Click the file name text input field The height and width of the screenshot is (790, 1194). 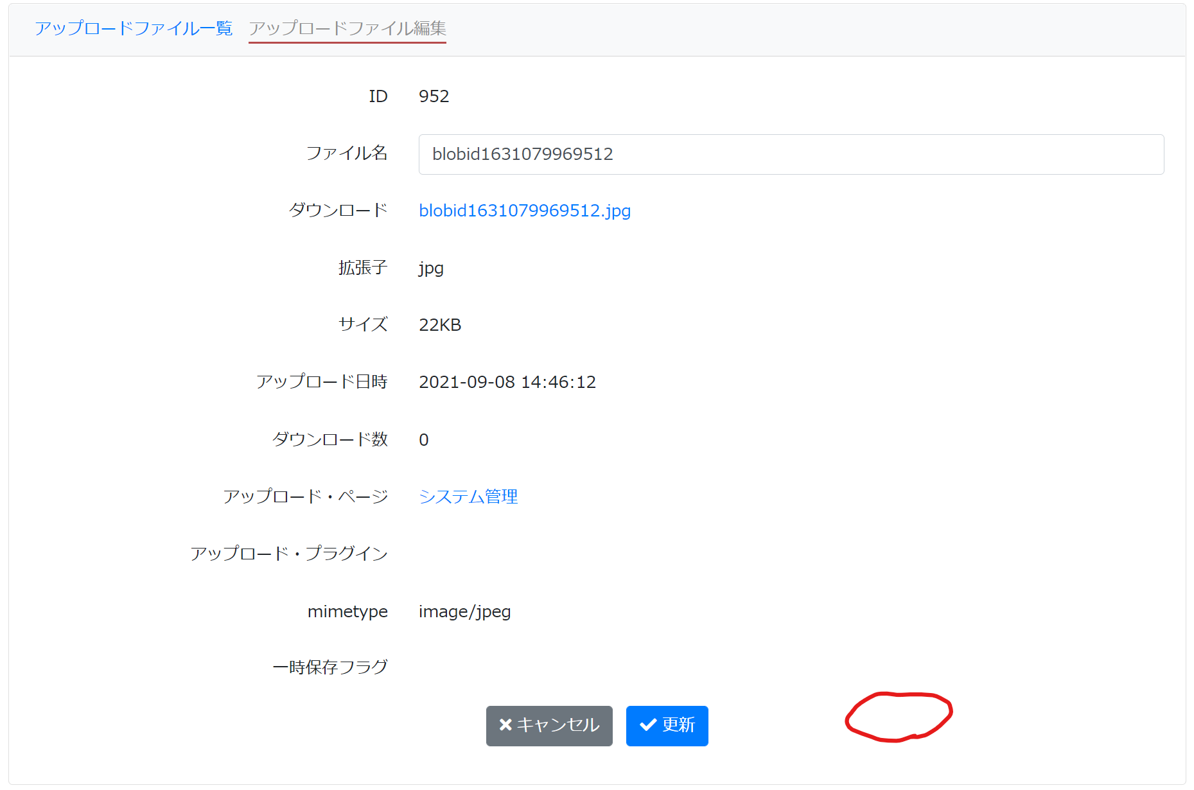[x=790, y=154]
